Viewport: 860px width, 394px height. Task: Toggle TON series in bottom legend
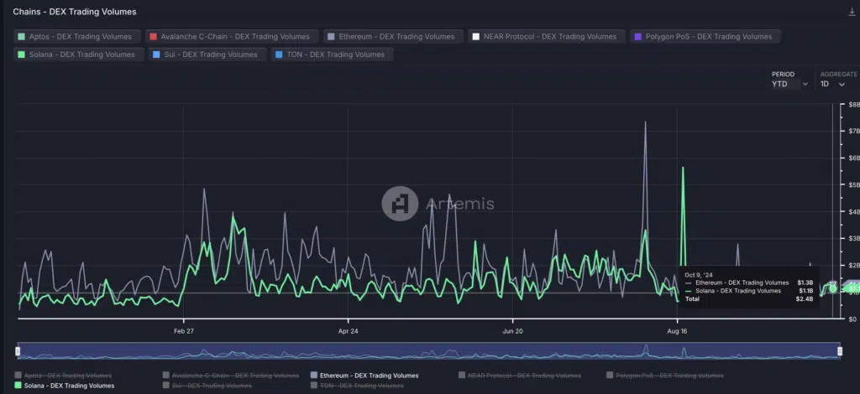(x=356, y=386)
